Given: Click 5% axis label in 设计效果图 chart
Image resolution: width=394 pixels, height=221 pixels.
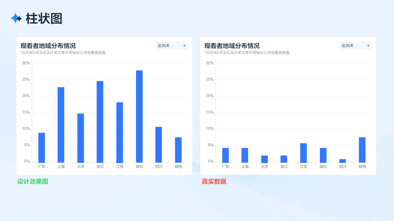Looking at the screenshot, I should click(x=27, y=145).
